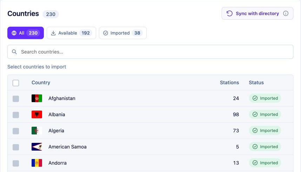Click the Sync with directory button
The height and width of the screenshot is (172, 301).
(x=257, y=13)
